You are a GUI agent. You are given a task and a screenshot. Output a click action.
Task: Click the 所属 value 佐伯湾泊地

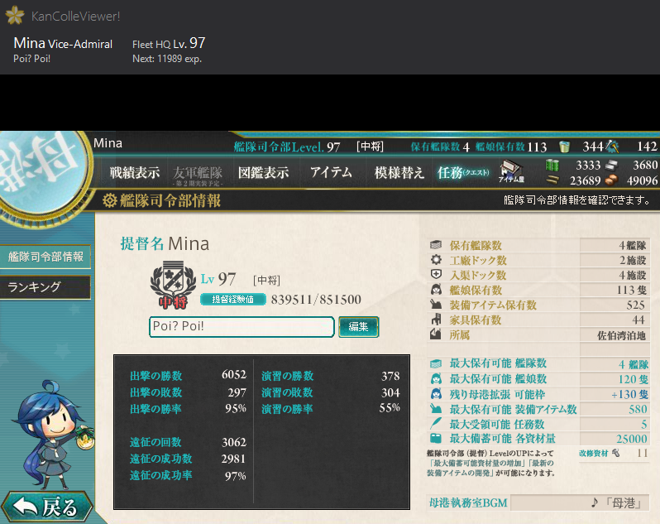tap(622, 336)
